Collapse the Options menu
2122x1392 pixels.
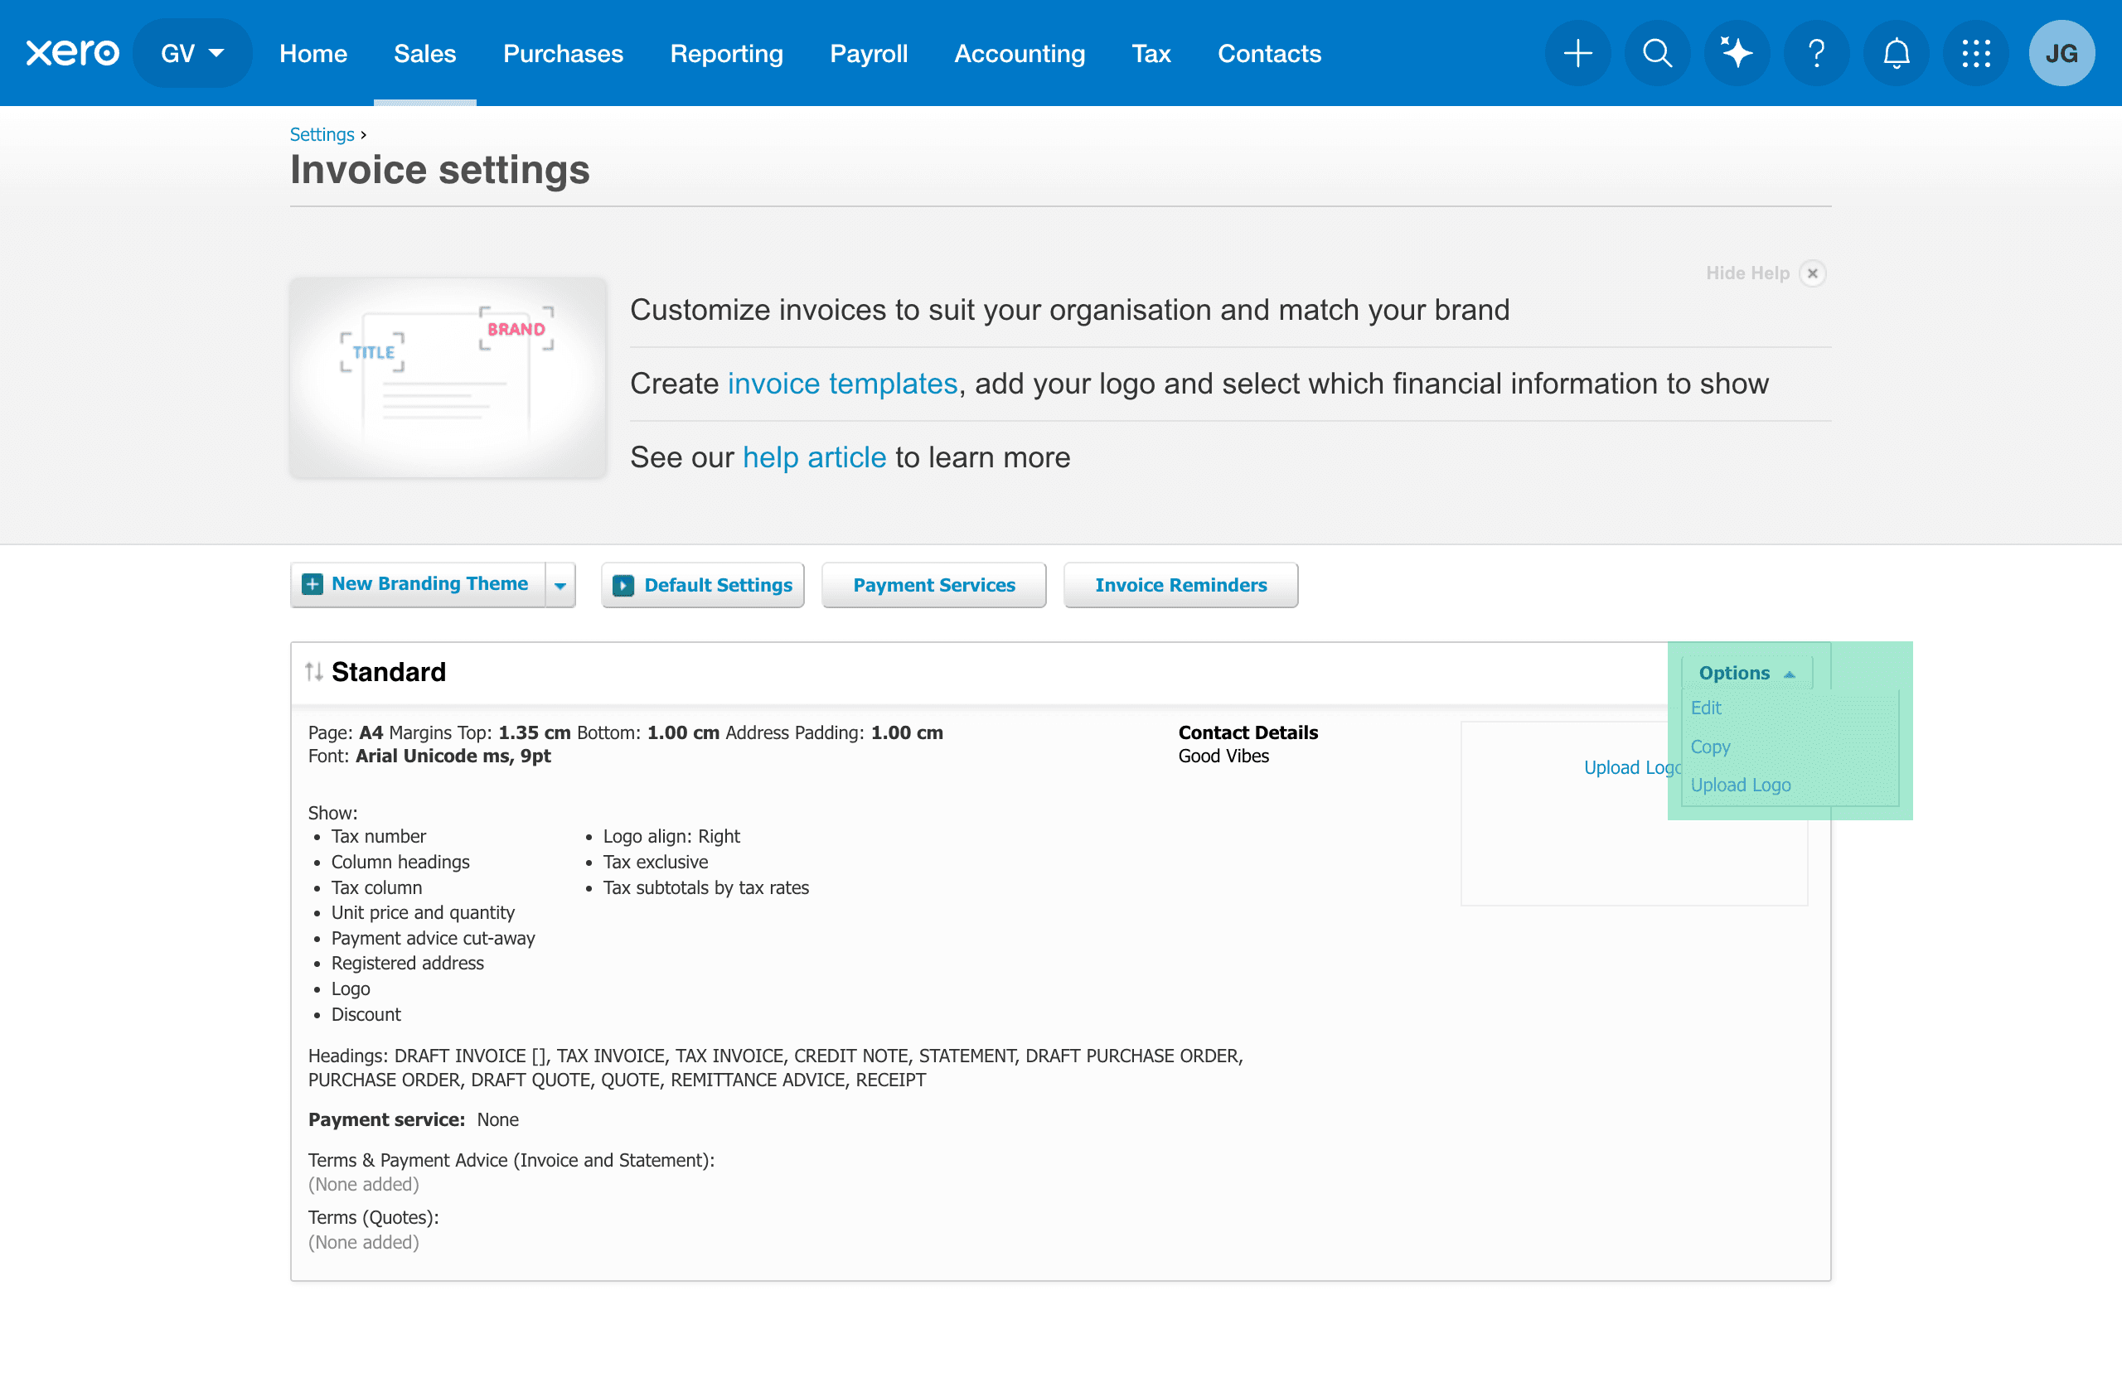point(1746,673)
